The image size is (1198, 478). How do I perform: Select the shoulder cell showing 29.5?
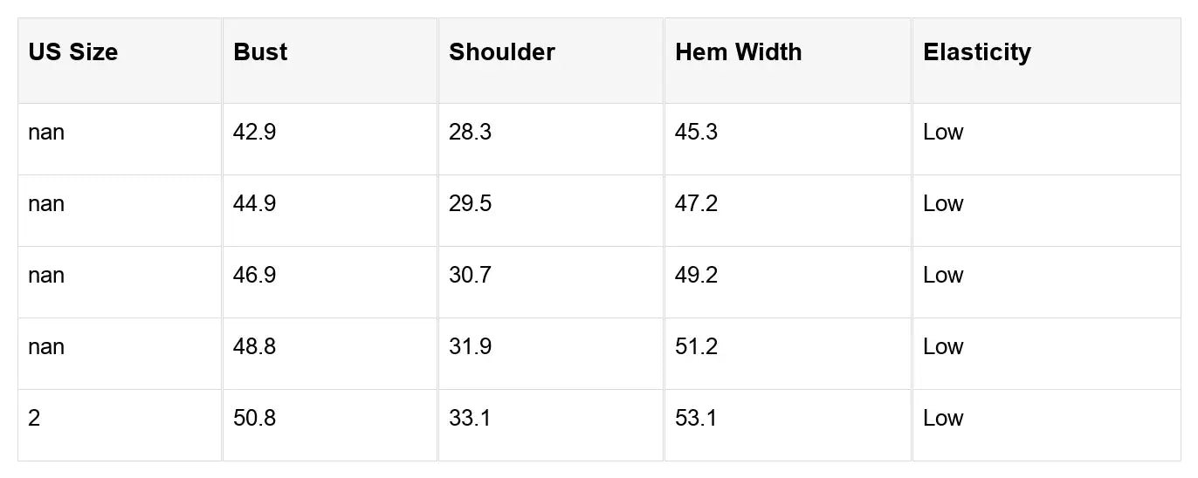pyautogui.click(x=471, y=204)
